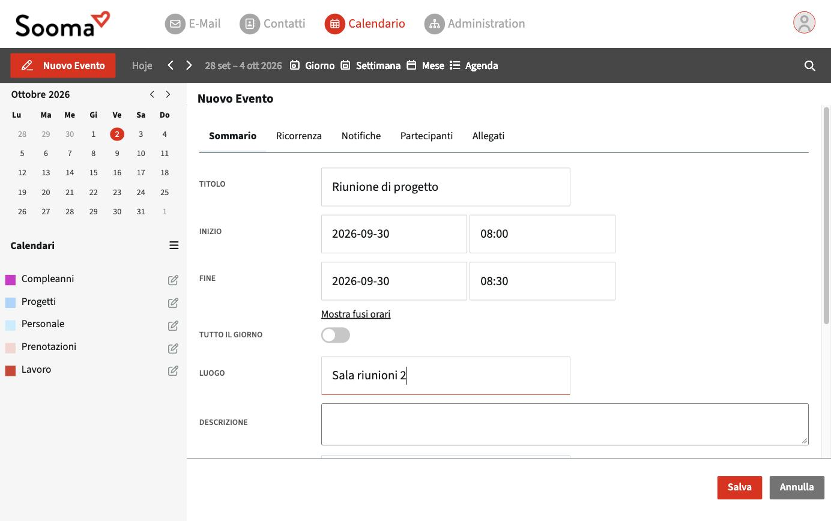This screenshot has width=831, height=521.
Task: Open the Administration module icon
Action: tap(434, 24)
